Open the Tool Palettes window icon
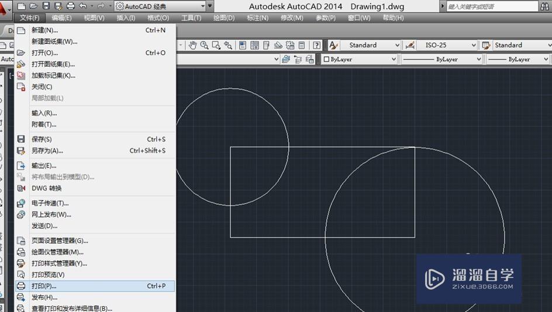 coord(266,45)
